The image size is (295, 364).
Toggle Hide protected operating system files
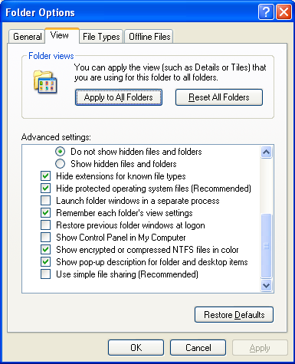coord(45,189)
